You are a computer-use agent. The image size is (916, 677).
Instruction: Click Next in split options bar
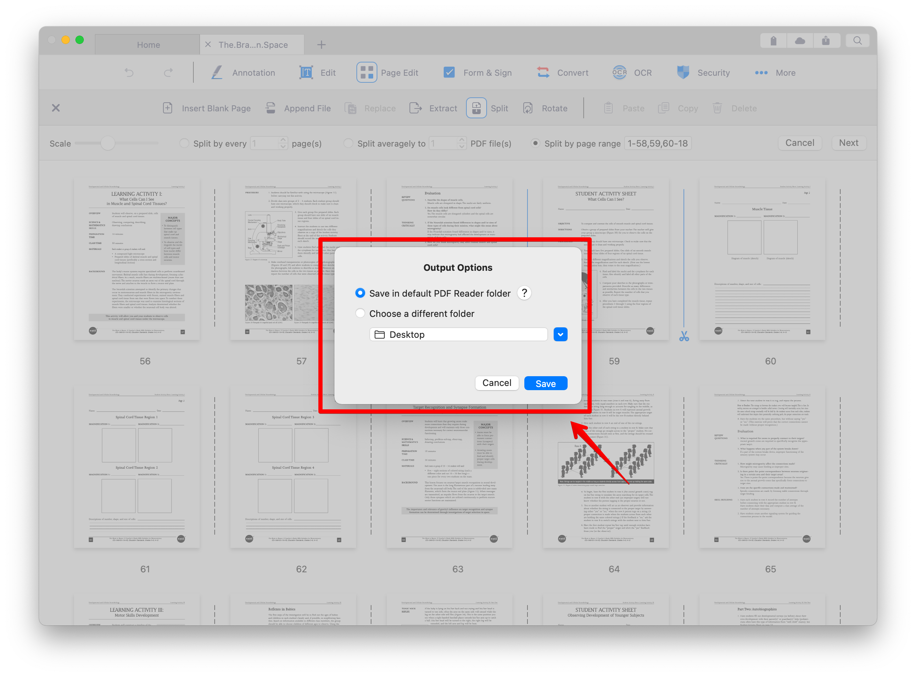[x=848, y=143]
